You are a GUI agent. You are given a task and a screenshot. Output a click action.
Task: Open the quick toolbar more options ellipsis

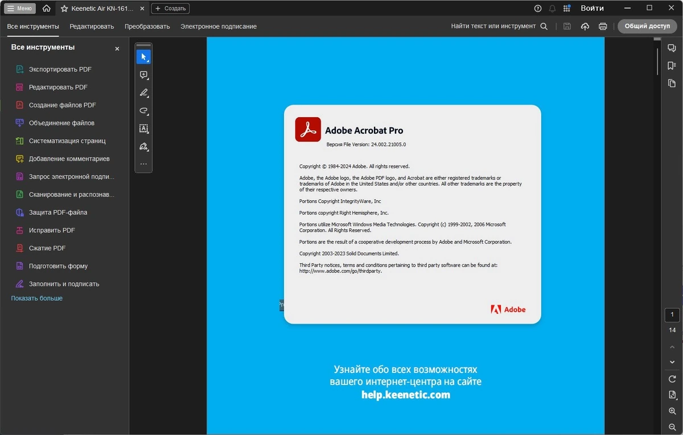tap(143, 164)
